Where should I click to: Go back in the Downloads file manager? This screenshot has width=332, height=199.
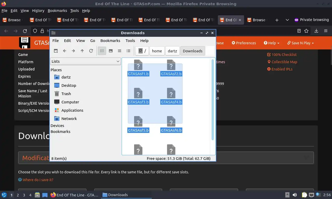65,51
